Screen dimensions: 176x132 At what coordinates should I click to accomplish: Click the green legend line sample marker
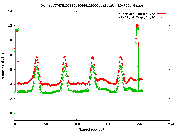point(162,17)
